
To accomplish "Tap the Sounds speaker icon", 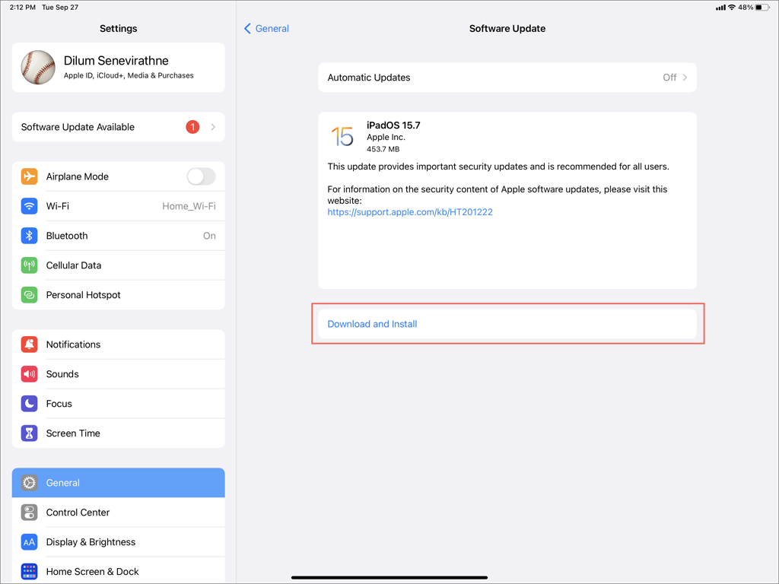I will (x=29, y=374).
